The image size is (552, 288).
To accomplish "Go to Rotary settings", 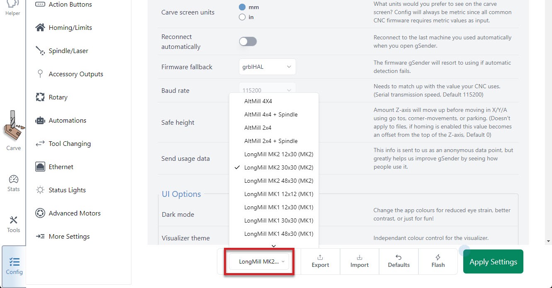I will click(x=58, y=97).
